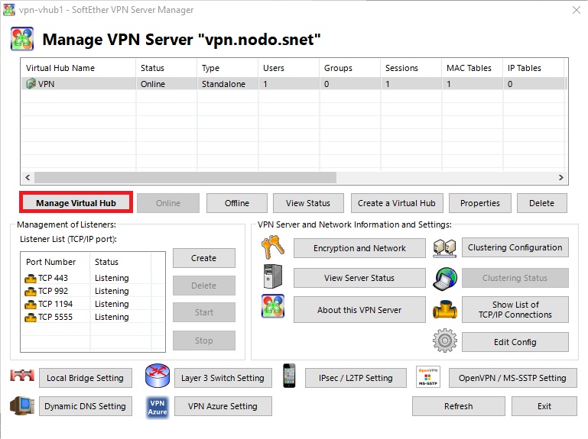Click the hub list scrollbar left arrow
Screen dimensions: 588x439
28,177
